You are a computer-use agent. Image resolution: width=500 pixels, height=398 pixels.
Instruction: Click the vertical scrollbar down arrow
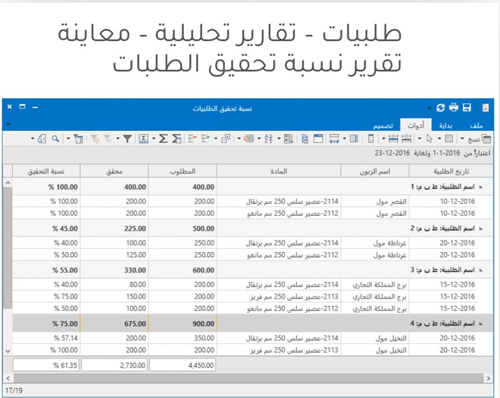point(8,351)
